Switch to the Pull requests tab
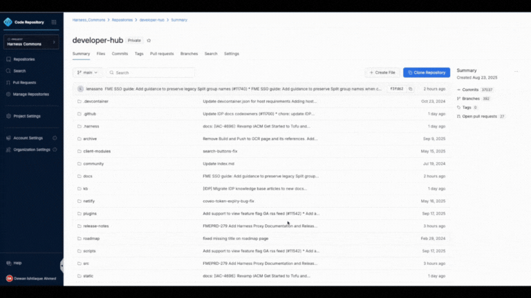The width and height of the screenshot is (531, 298). pyautogui.click(x=162, y=54)
